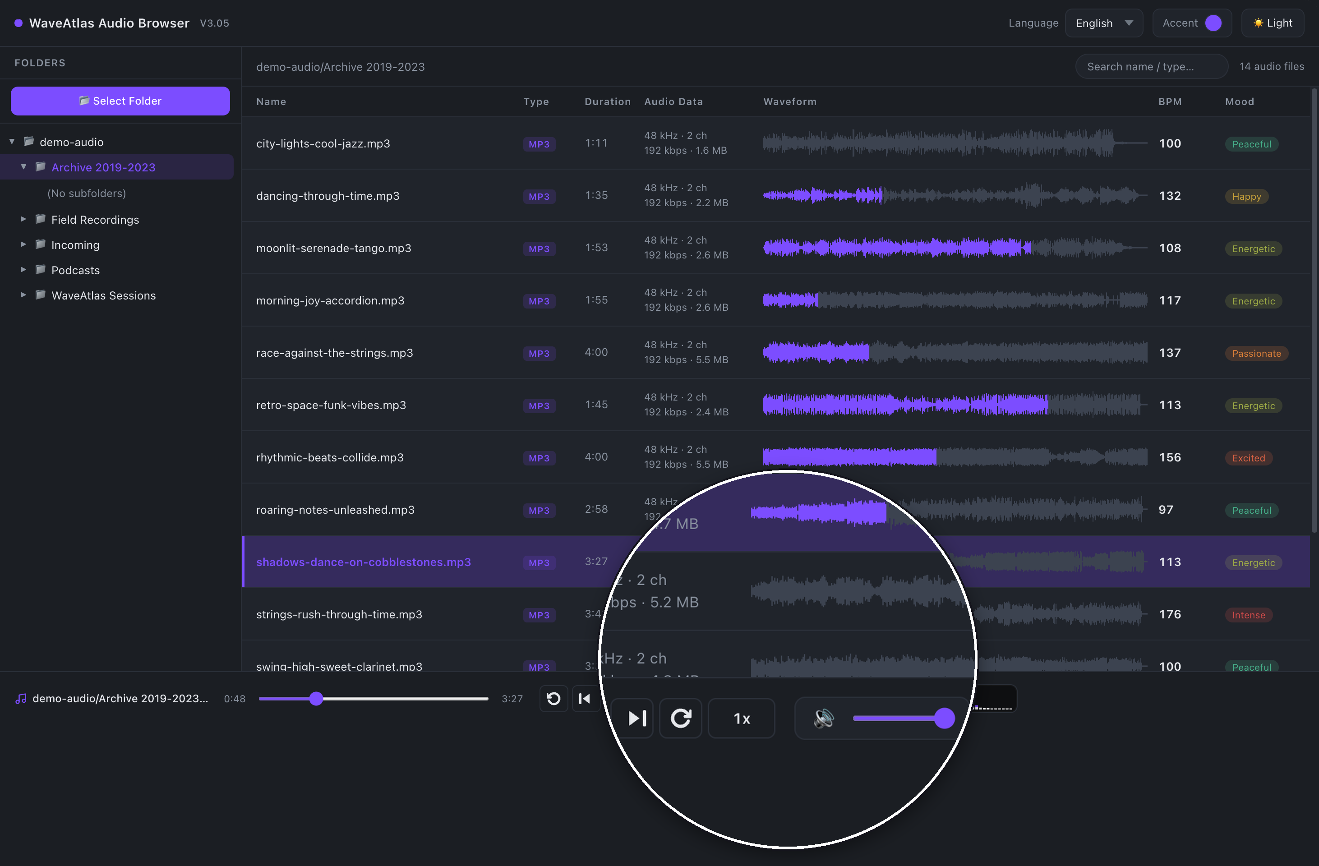Click the folder icon next to demo-audio
This screenshot has height=866, width=1319.
pyautogui.click(x=29, y=142)
